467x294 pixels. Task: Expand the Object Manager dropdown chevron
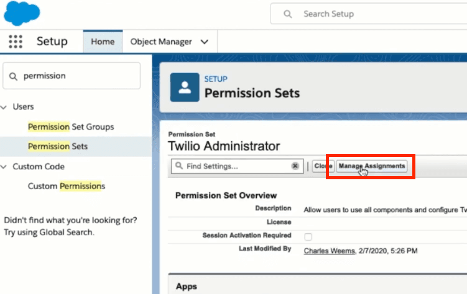tap(205, 42)
